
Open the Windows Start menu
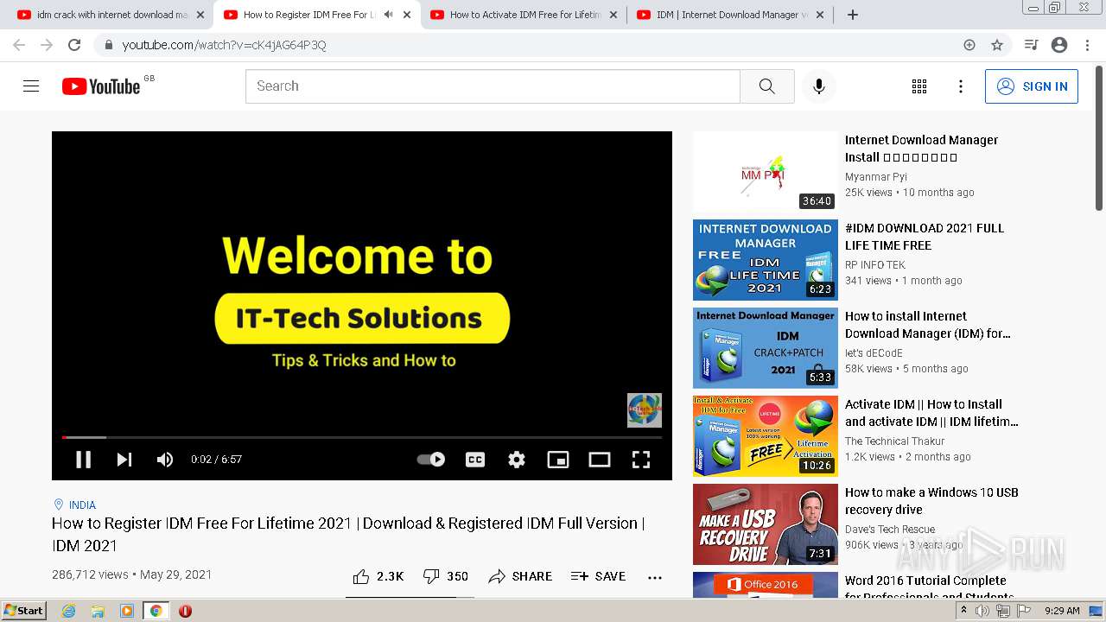pos(24,611)
